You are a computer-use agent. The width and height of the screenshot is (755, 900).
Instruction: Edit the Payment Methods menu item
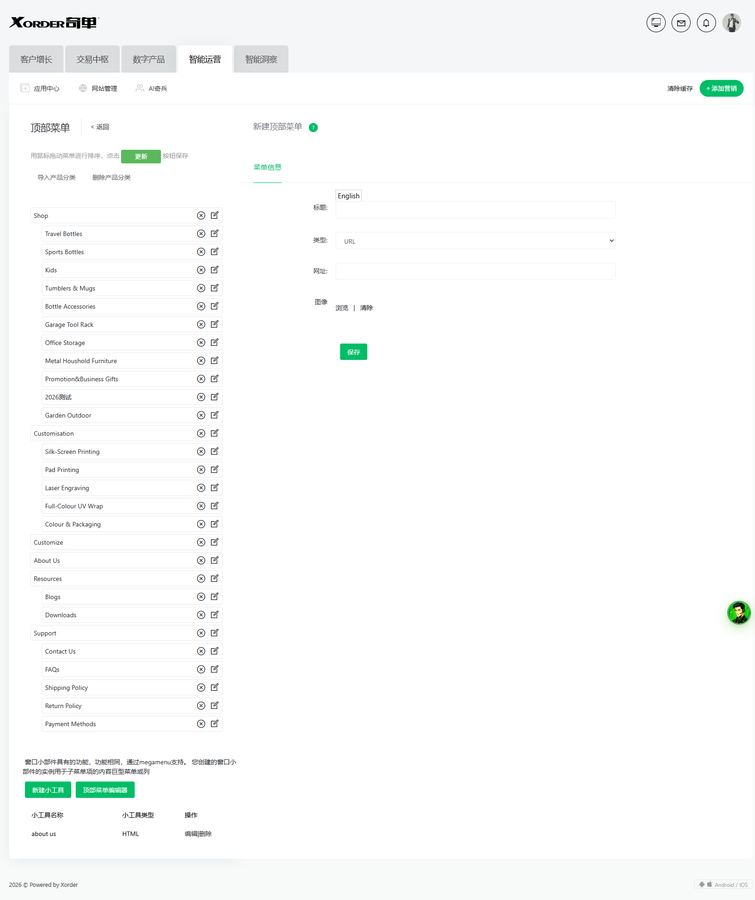[214, 723]
